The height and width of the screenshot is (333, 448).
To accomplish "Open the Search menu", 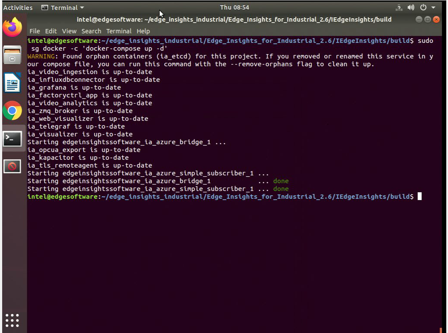I will (91, 31).
